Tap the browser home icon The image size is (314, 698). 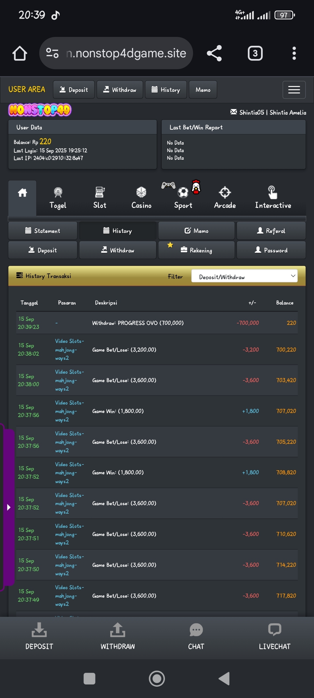[20, 54]
